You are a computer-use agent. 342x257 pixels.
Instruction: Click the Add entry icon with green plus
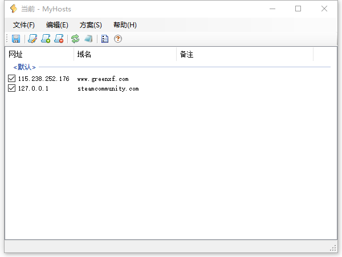pos(46,39)
